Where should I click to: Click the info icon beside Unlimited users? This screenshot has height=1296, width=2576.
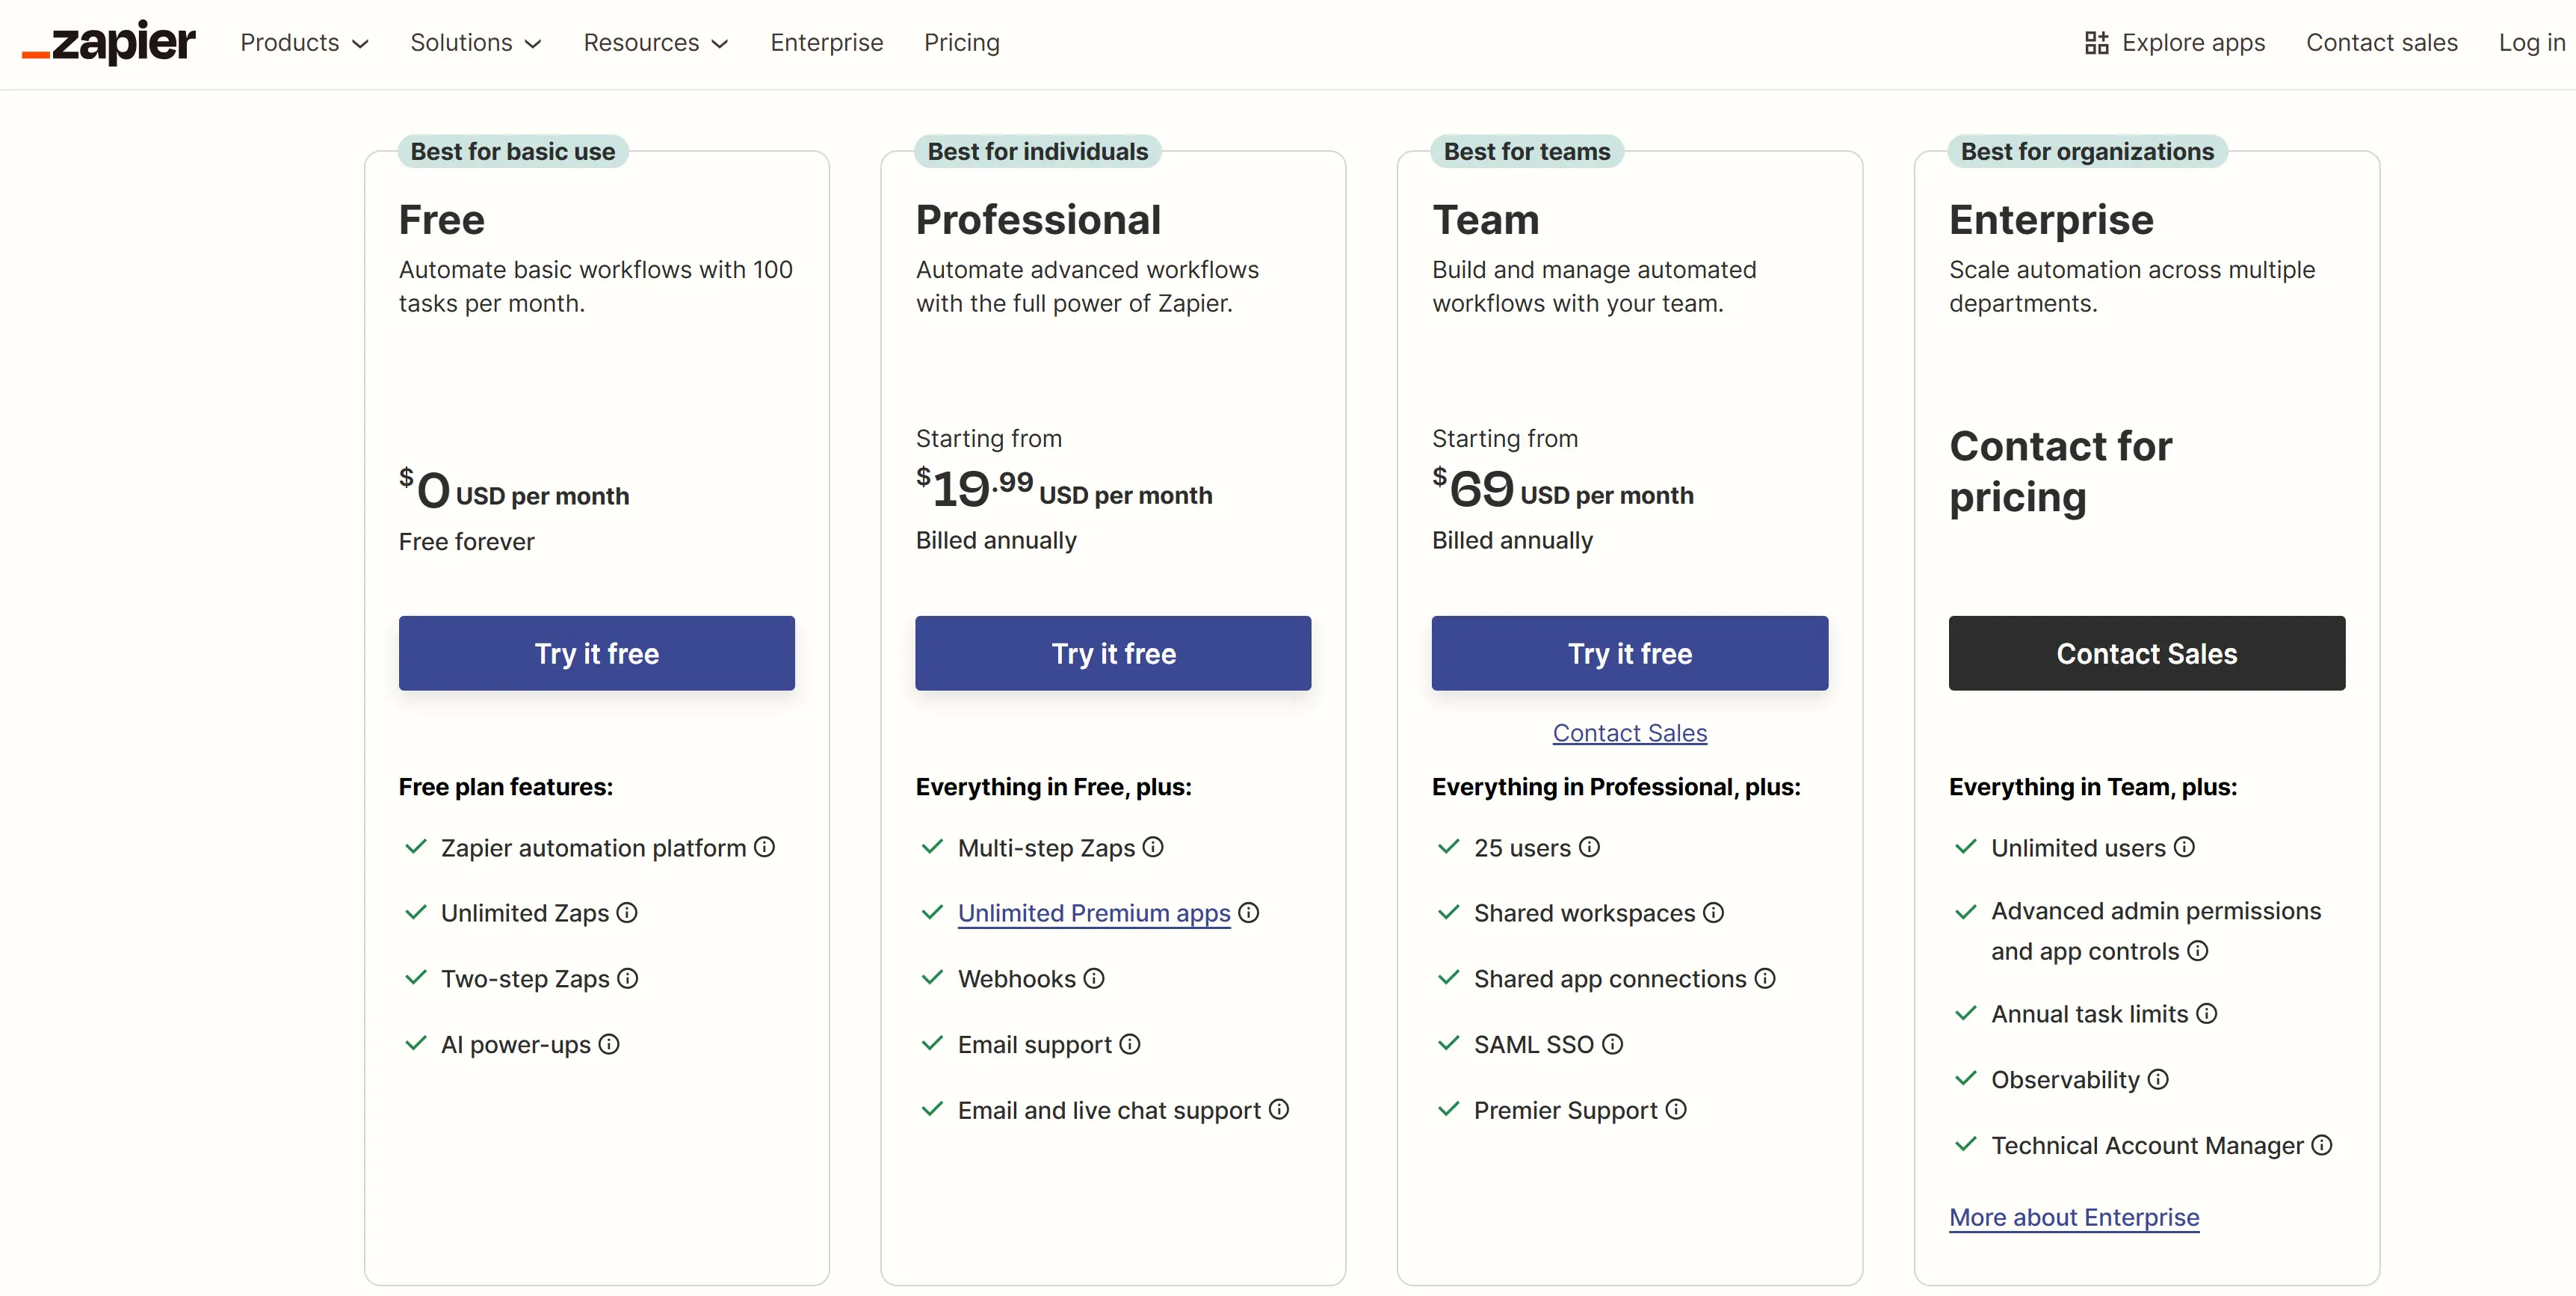click(2184, 847)
